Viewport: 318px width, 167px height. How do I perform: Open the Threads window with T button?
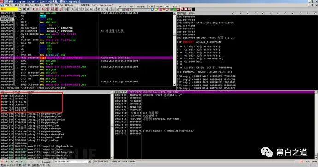(84, 9)
